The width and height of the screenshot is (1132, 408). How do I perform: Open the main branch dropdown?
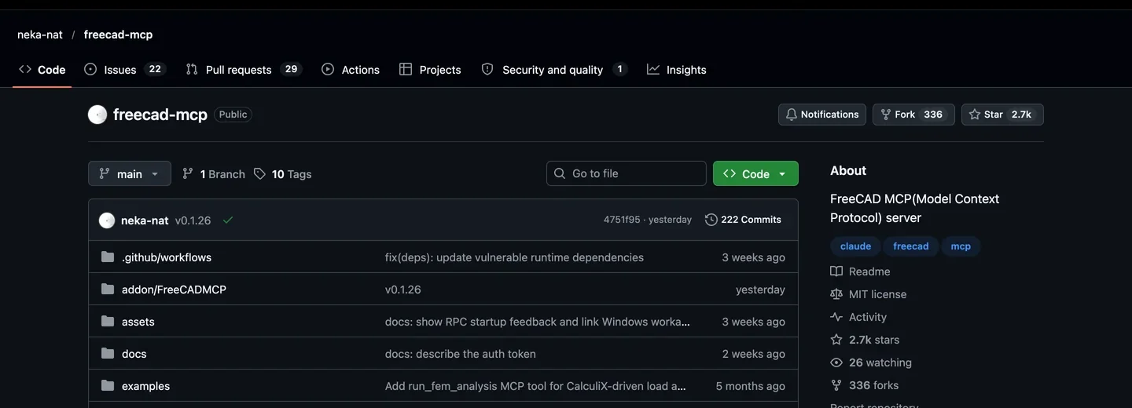[130, 173]
